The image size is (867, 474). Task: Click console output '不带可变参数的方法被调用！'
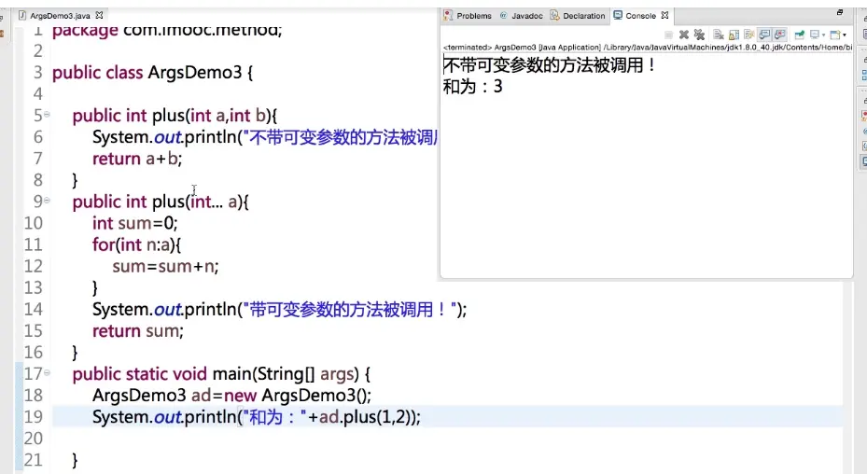pyautogui.click(x=550, y=65)
